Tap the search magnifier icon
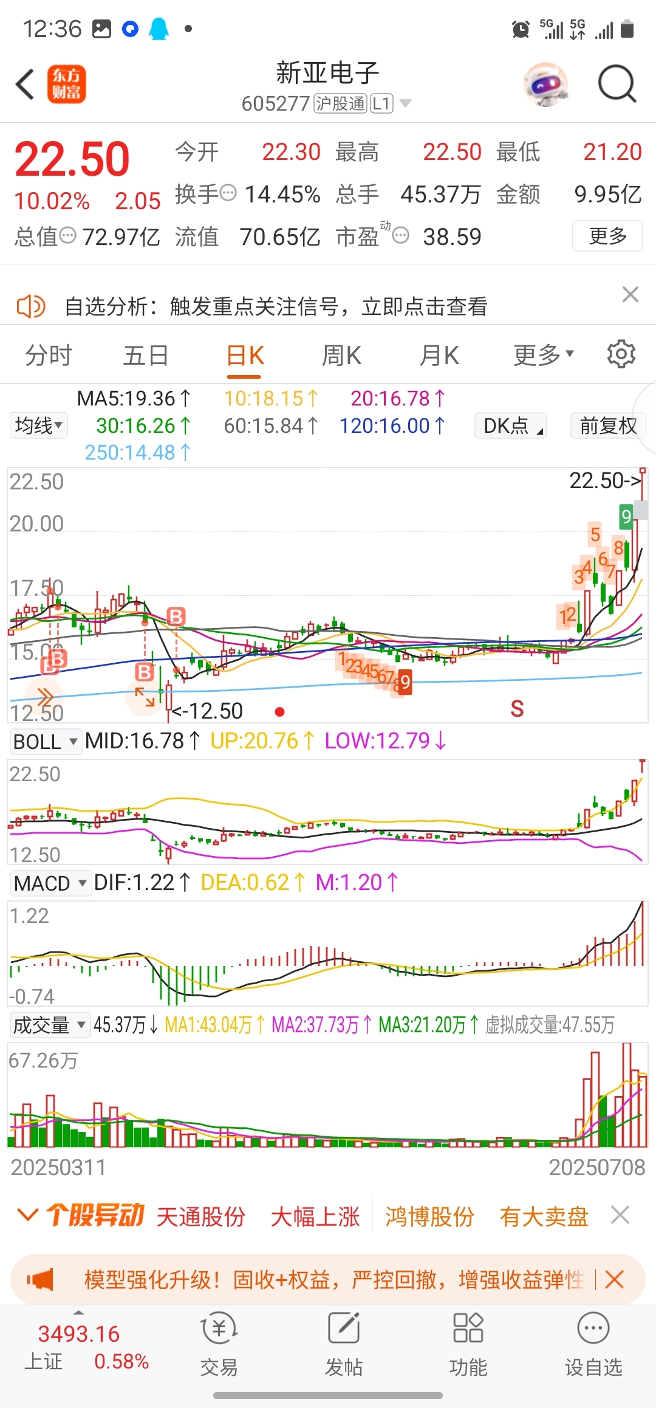Viewport: 656px width, 1408px height. 617,84
